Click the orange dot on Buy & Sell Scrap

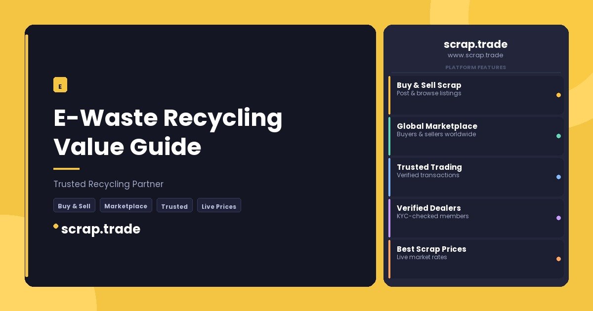[x=558, y=95]
